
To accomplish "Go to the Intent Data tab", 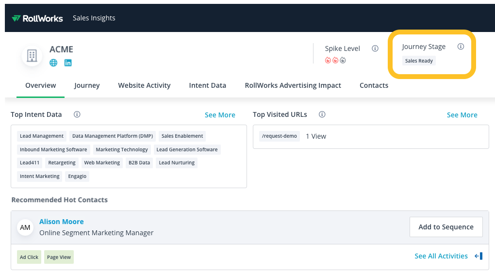I will (x=207, y=85).
